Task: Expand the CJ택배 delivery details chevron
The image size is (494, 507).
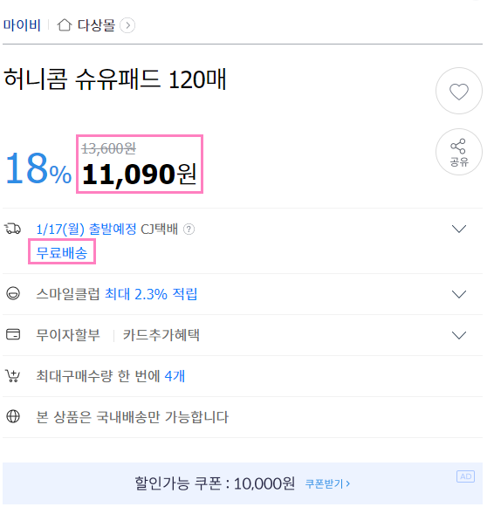Action: tap(459, 229)
